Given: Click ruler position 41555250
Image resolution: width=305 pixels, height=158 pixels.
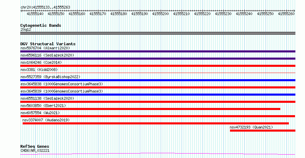Looking at the screenshot, I should (265, 14).
